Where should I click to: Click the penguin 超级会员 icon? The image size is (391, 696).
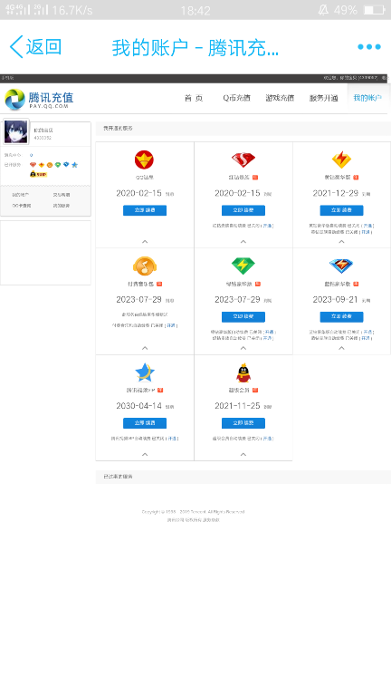(243, 372)
